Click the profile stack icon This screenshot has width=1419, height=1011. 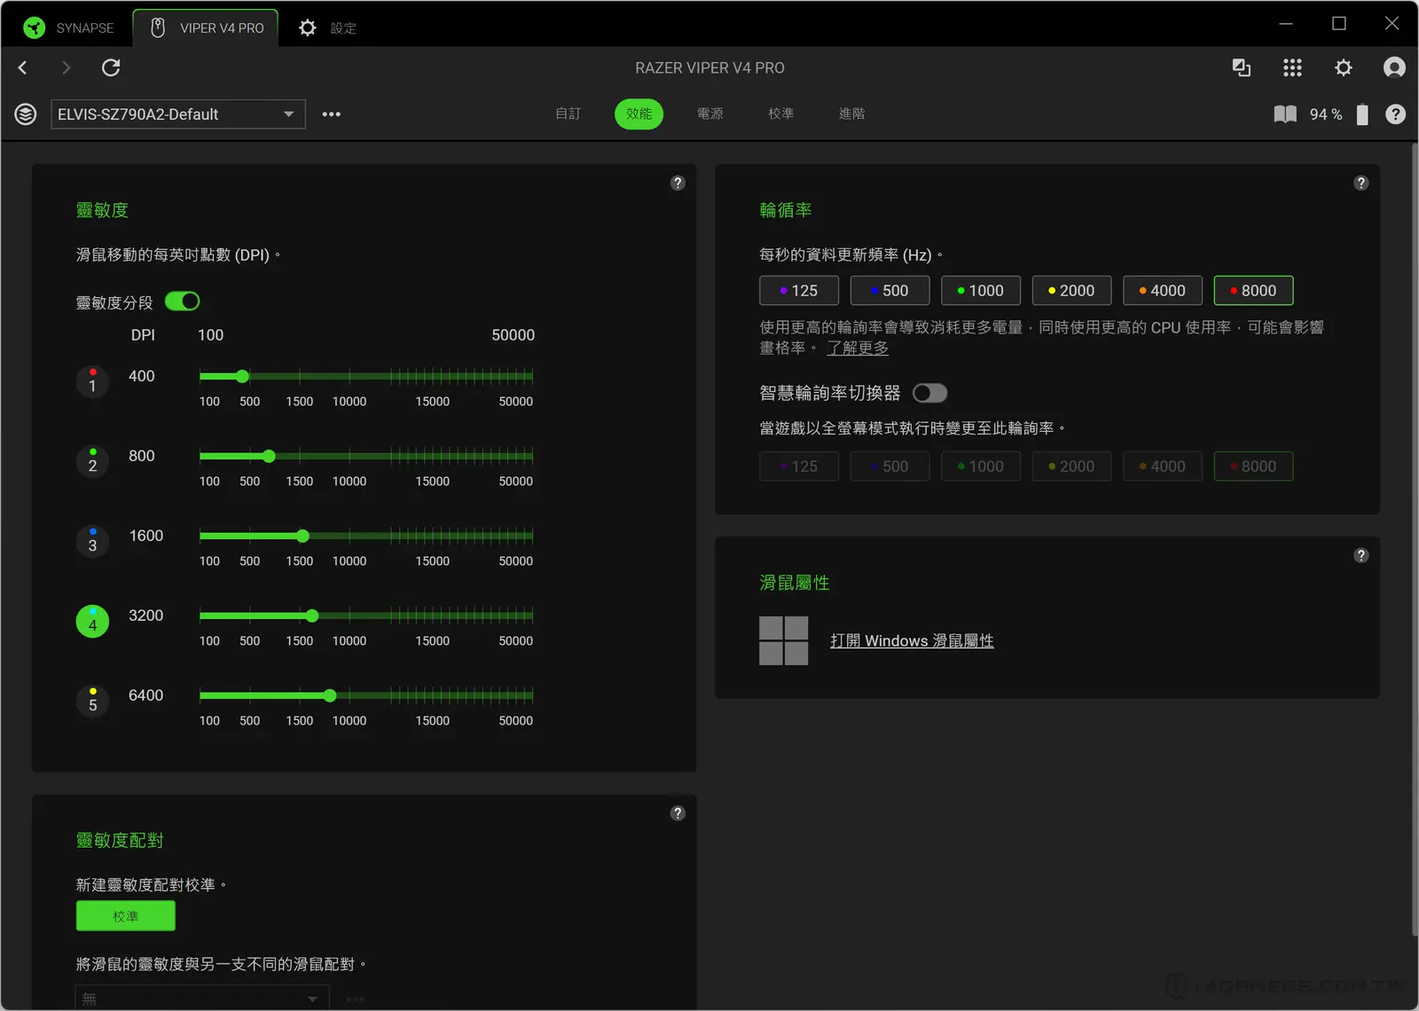click(26, 114)
